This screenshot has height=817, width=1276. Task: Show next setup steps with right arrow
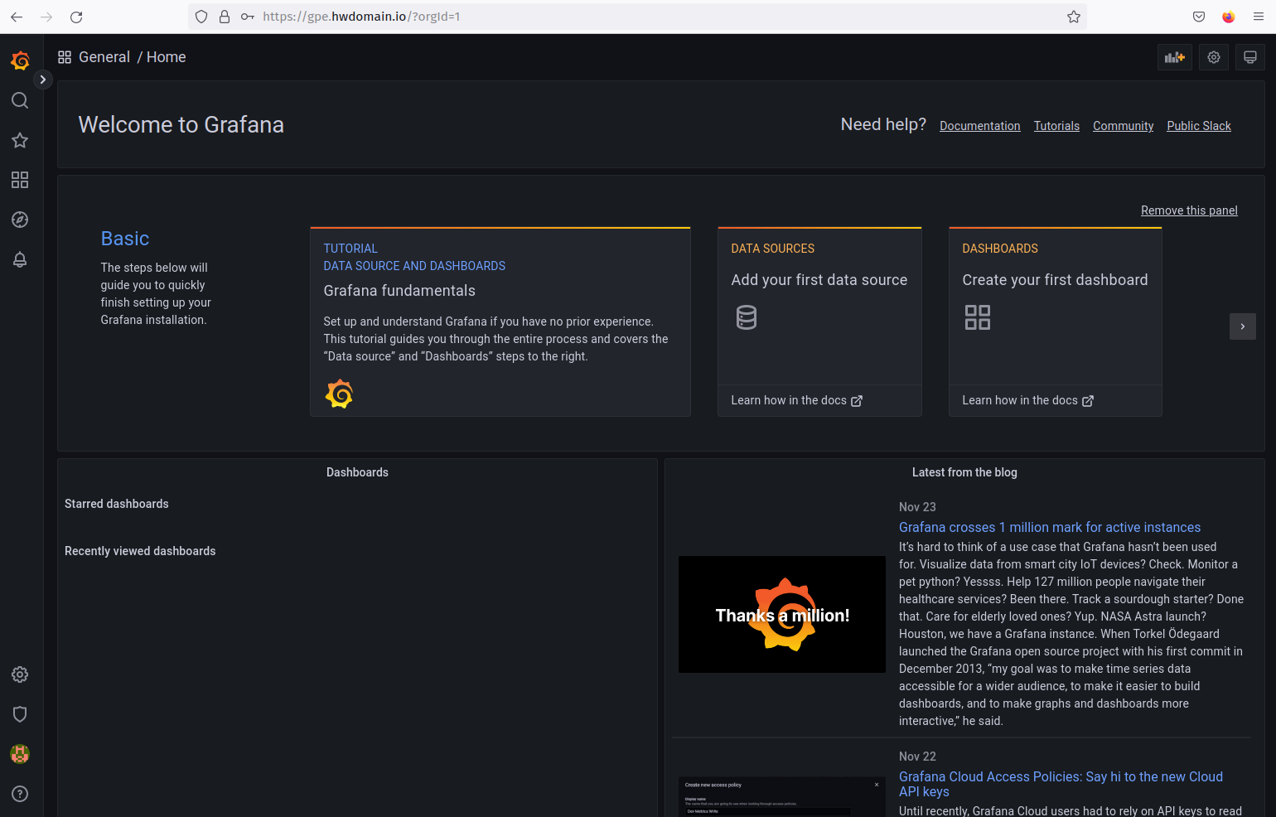pyautogui.click(x=1243, y=326)
